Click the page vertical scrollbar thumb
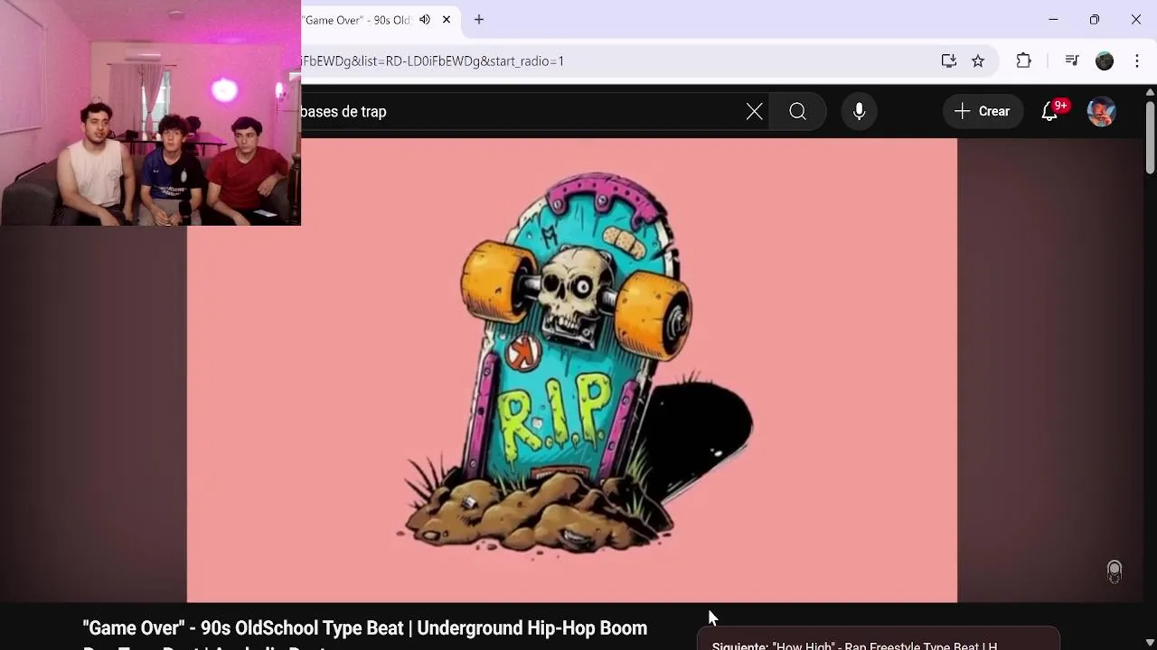 pyautogui.click(x=1150, y=137)
